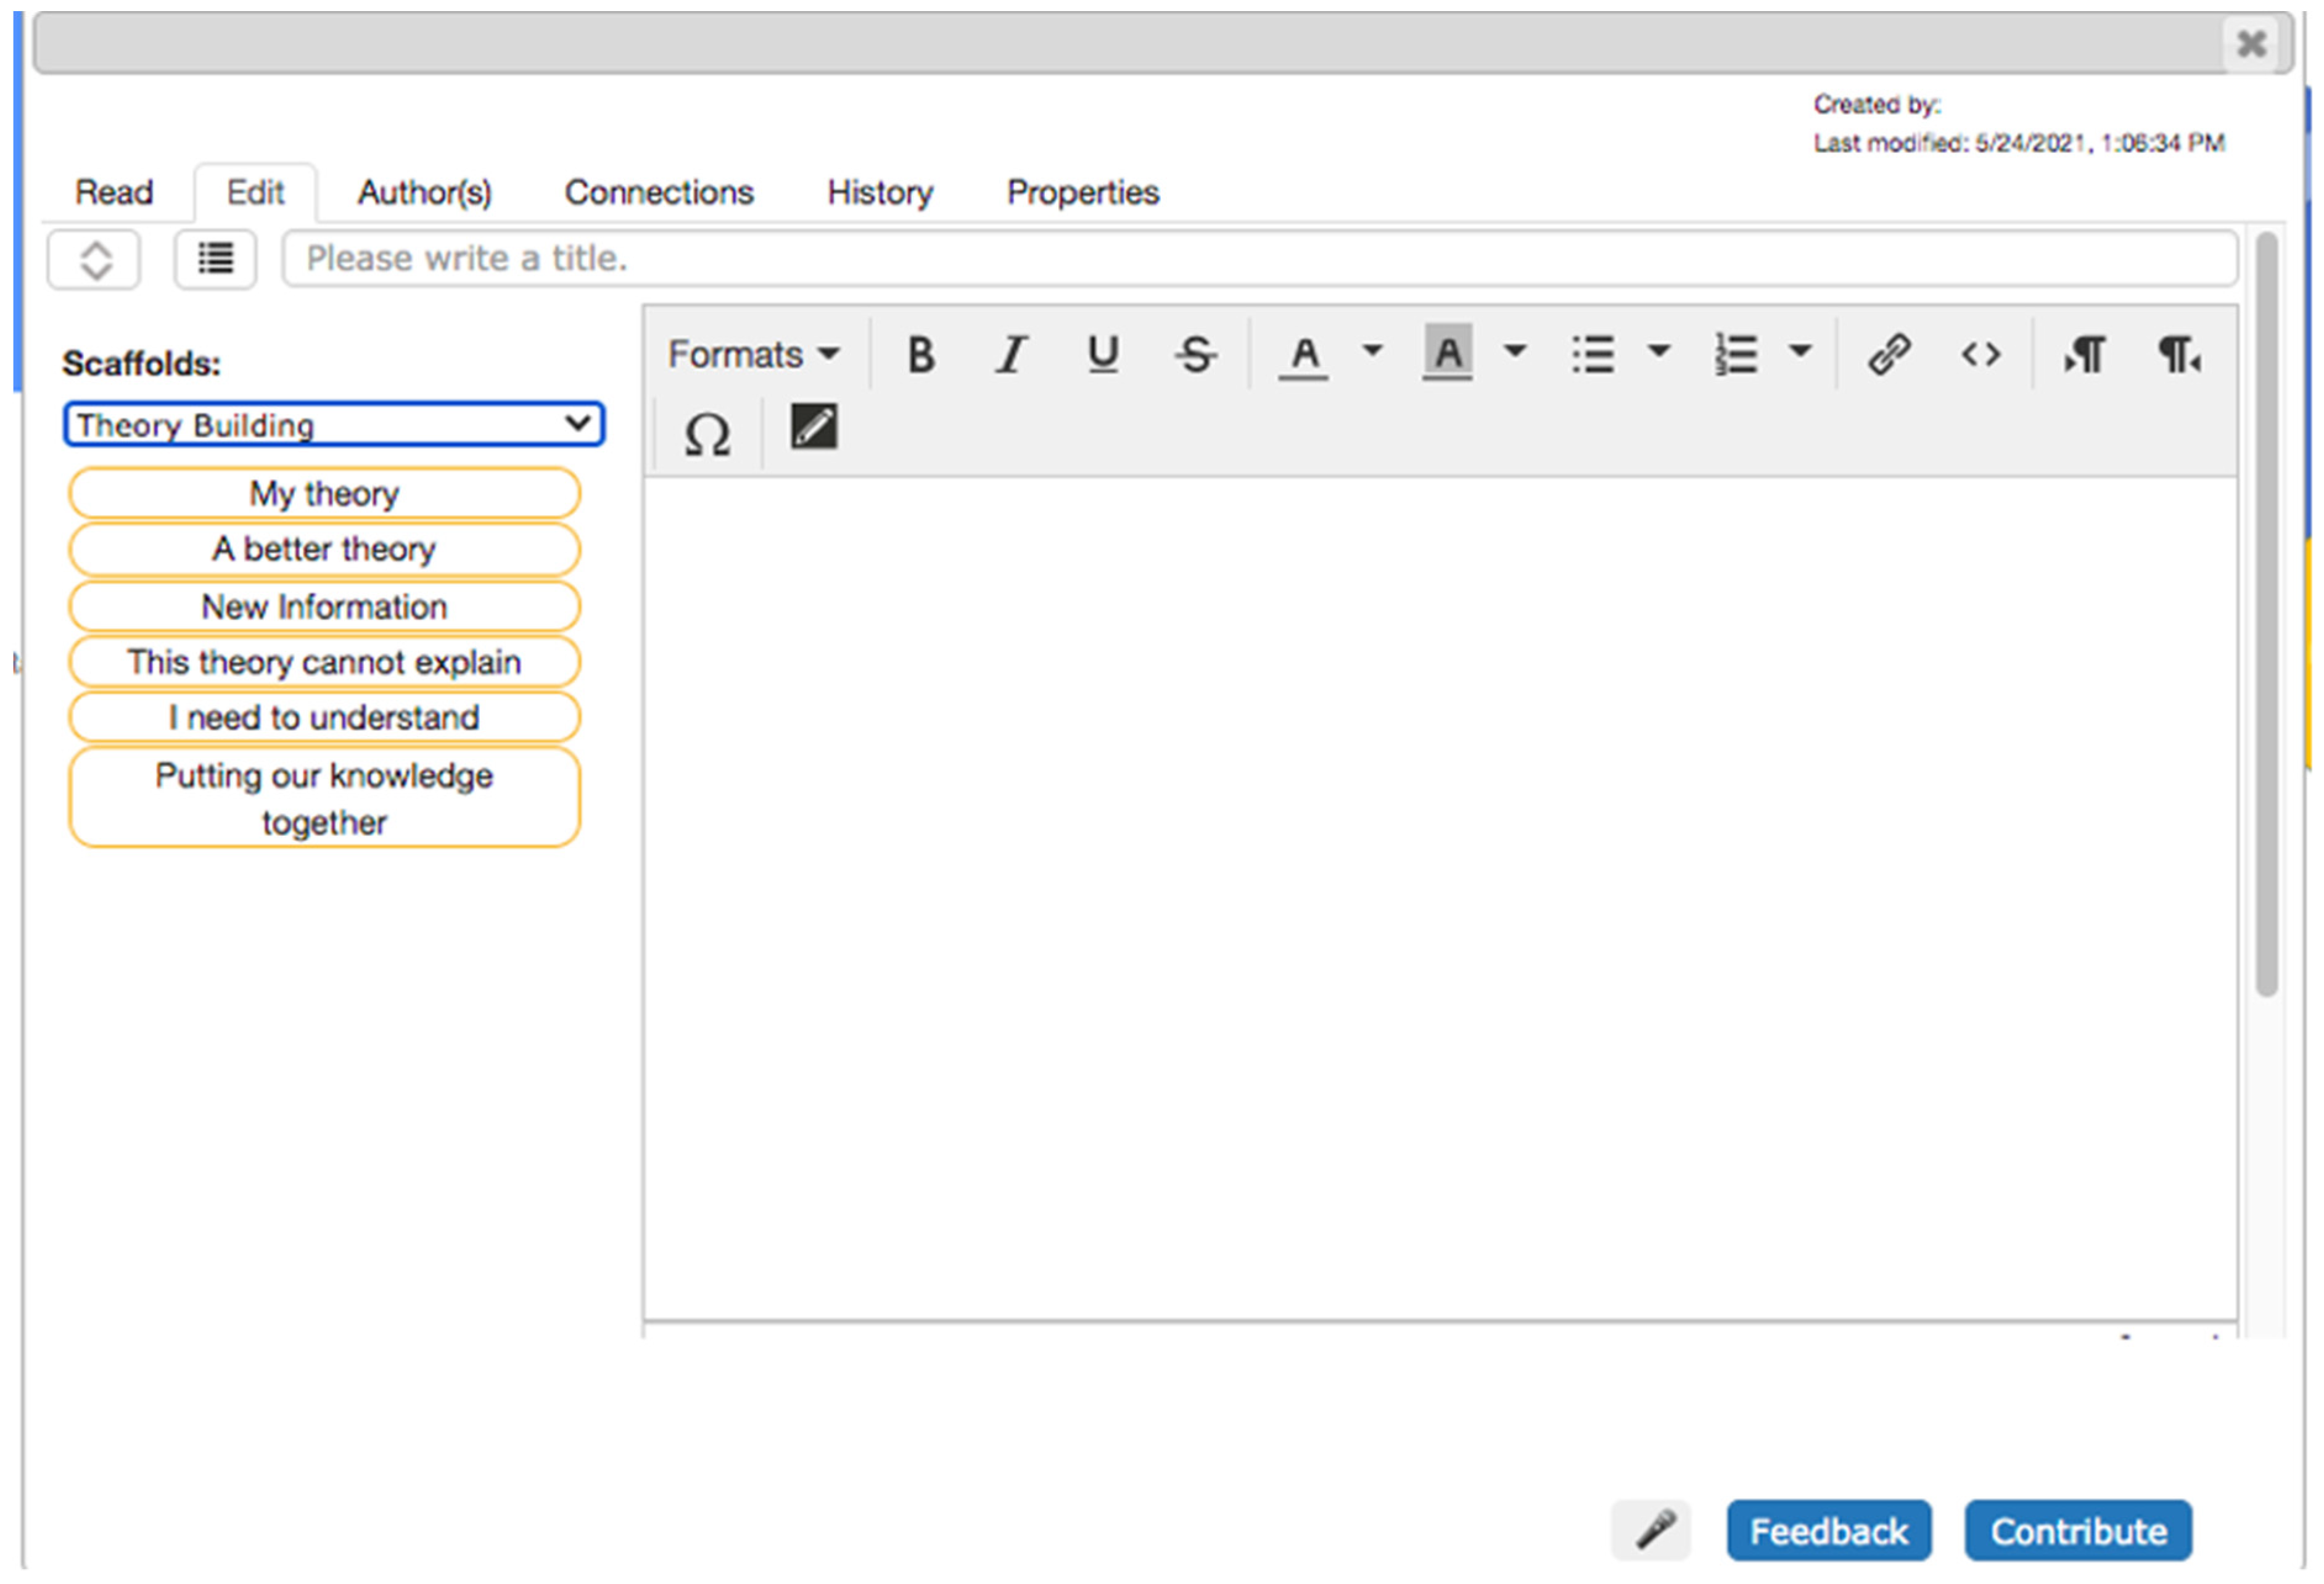Image resolution: width=2324 pixels, height=1584 pixels.
Task: Open source code view with angle-bracket icon
Action: pos(1980,354)
